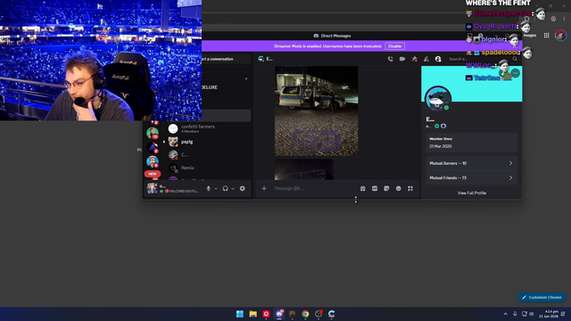Deafen audio with the headphones icon
Screen dimensions: 571x321
tap(226, 188)
